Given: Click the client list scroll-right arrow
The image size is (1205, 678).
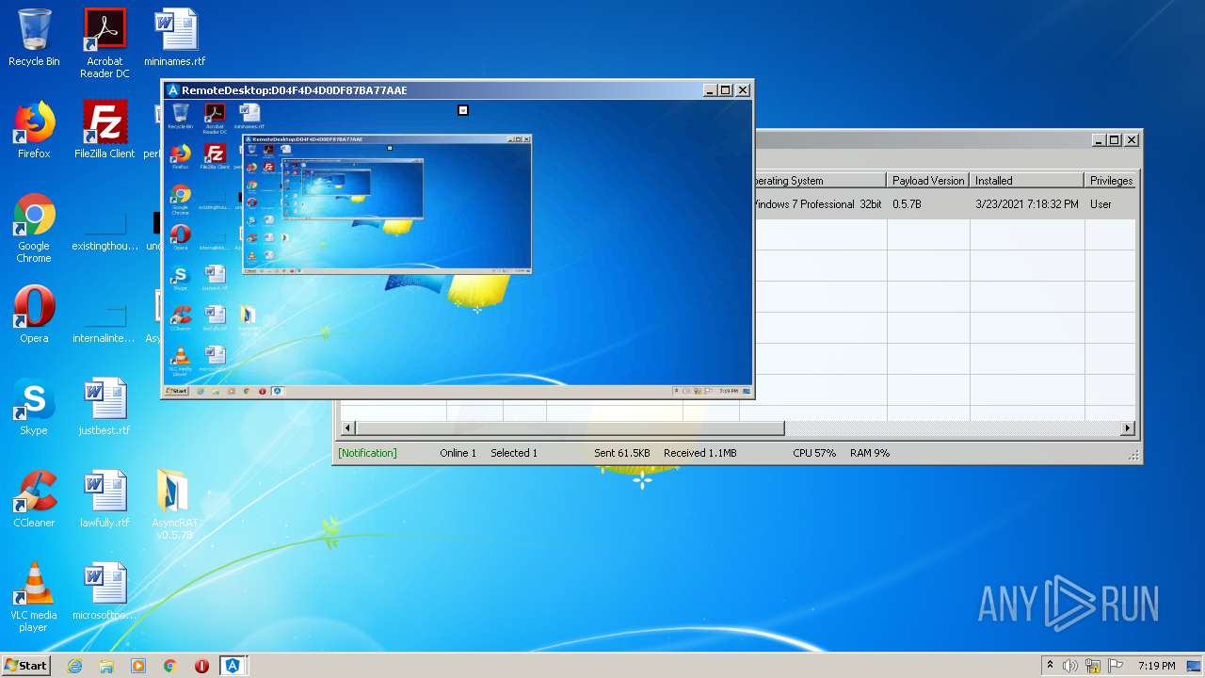Looking at the screenshot, I should point(1128,428).
